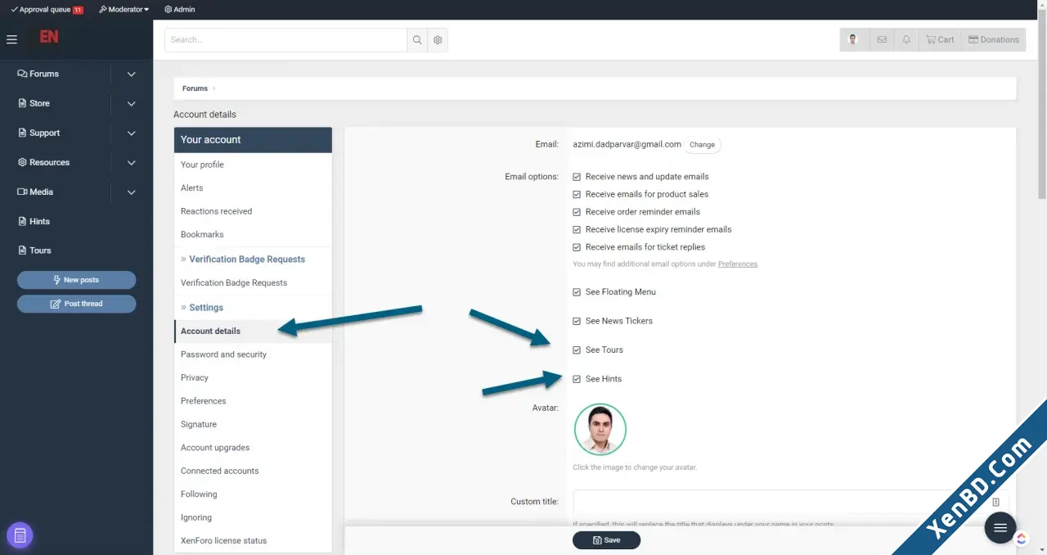The width and height of the screenshot is (1047, 555).
Task: Click the search magnifier icon
Action: 417,40
